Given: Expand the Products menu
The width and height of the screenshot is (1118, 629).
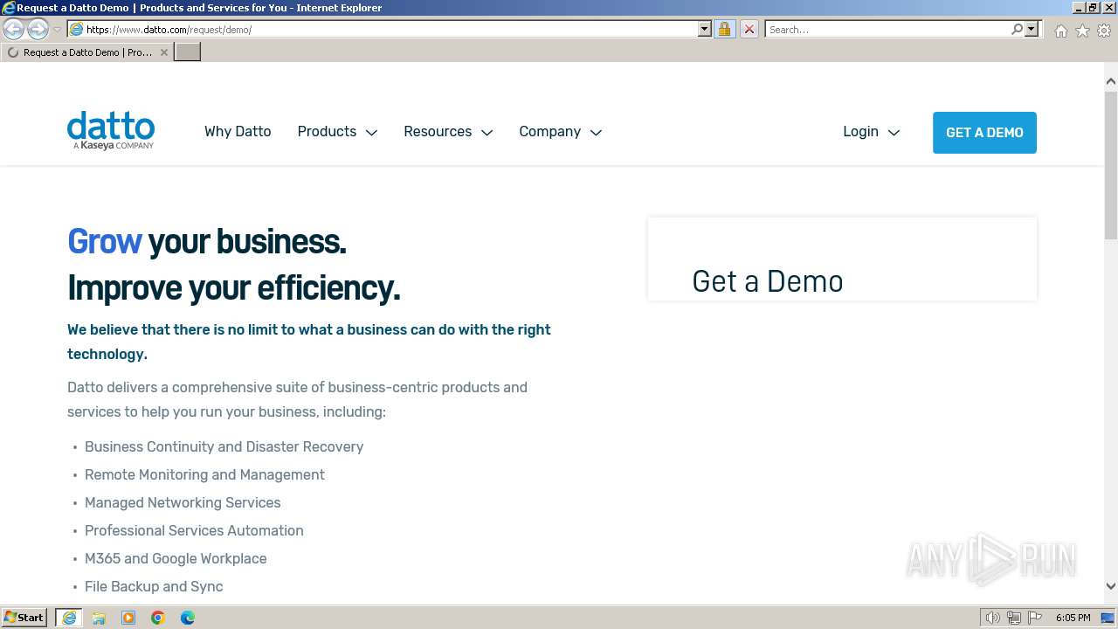Looking at the screenshot, I should pyautogui.click(x=337, y=131).
